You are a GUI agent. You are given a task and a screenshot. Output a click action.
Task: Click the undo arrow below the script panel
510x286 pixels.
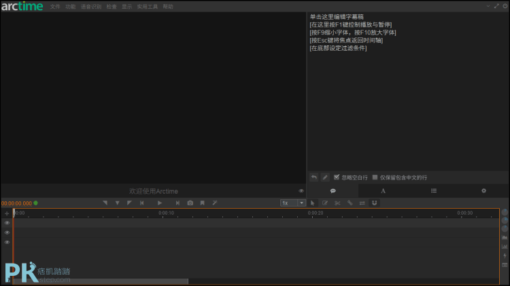(x=314, y=178)
